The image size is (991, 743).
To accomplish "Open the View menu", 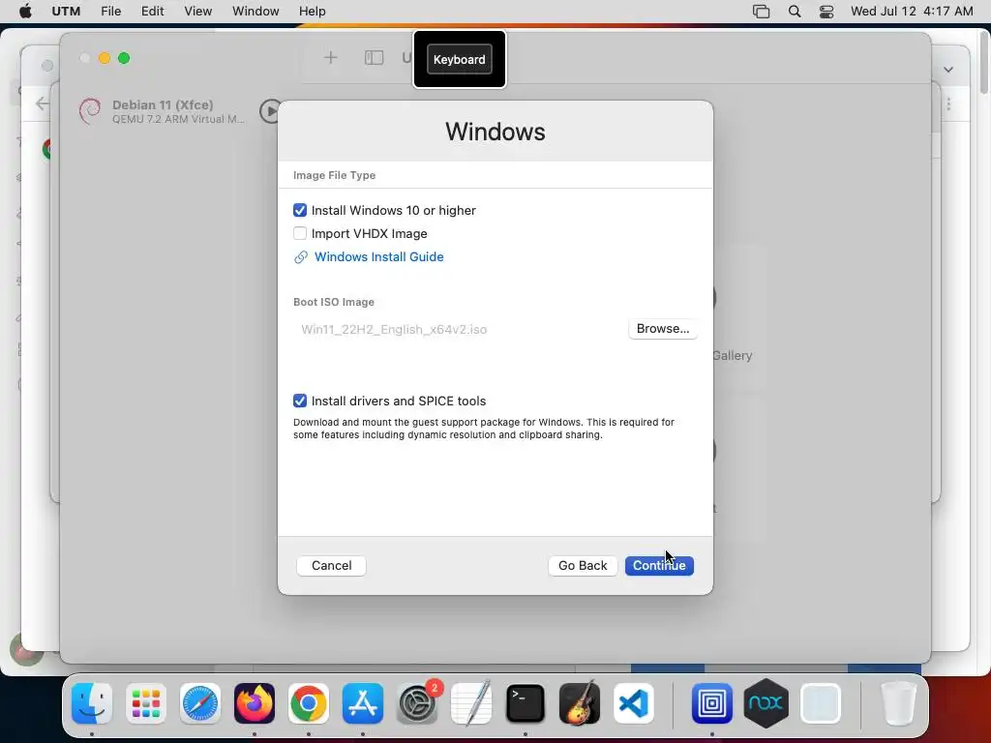I will click(x=197, y=12).
